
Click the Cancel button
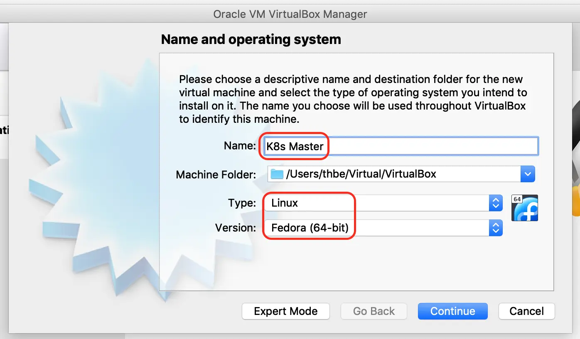point(526,311)
